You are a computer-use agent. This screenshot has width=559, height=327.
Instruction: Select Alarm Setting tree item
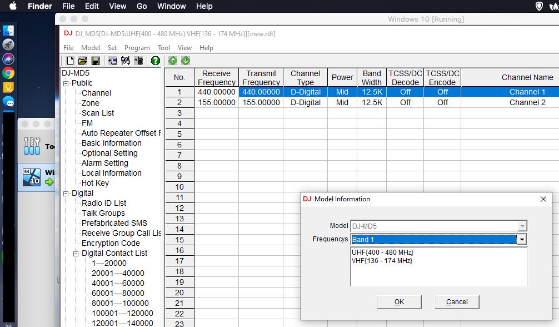[x=105, y=163]
